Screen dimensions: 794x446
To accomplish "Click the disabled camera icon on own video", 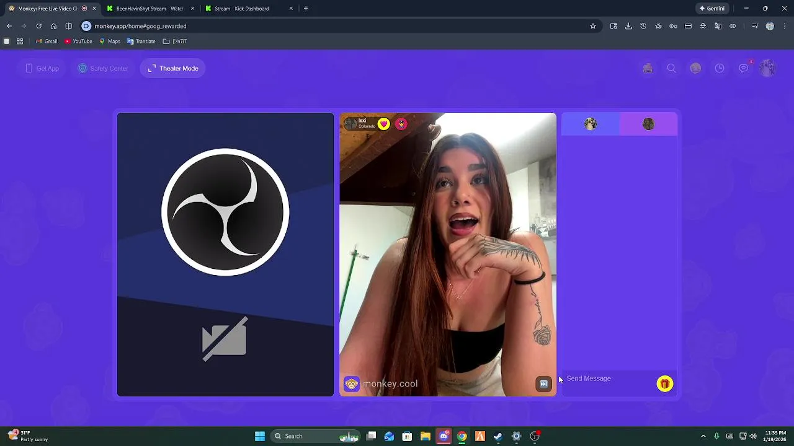I will (225, 339).
